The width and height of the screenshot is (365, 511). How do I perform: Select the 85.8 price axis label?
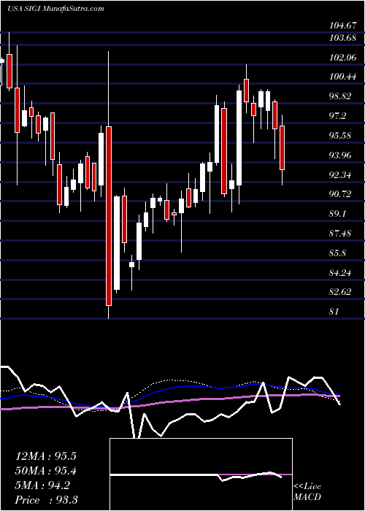pos(338,253)
